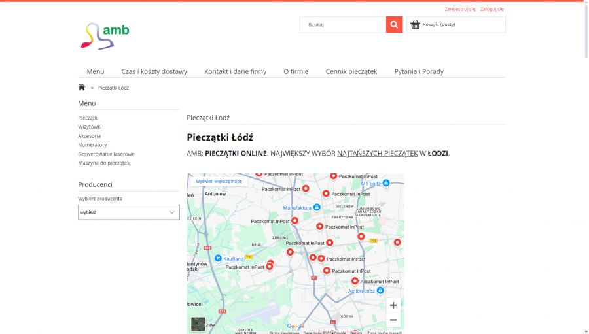The image size is (589, 334).
Task: Click 'Wyświetl większą mapę' link
Action: (219, 181)
